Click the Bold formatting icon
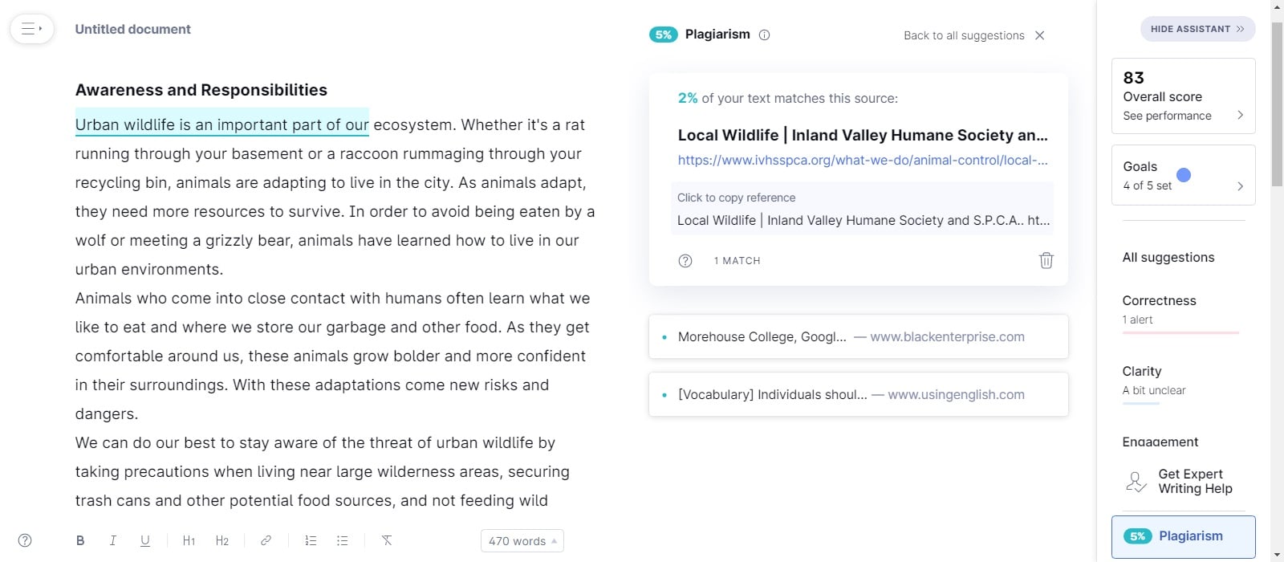This screenshot has width=1284, height=562. [80, 540]
